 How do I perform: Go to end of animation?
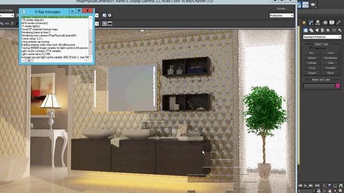click(317, 185)
